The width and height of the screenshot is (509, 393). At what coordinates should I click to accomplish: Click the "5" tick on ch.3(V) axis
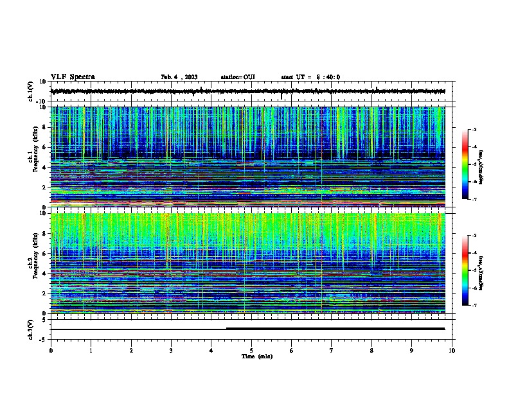(x=45, y=320)
